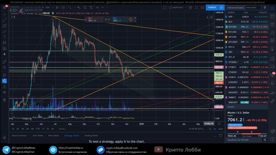The image size is (276, 155).
Task: Click the bar replay rewind icon
Action: [x=97, y=8]
